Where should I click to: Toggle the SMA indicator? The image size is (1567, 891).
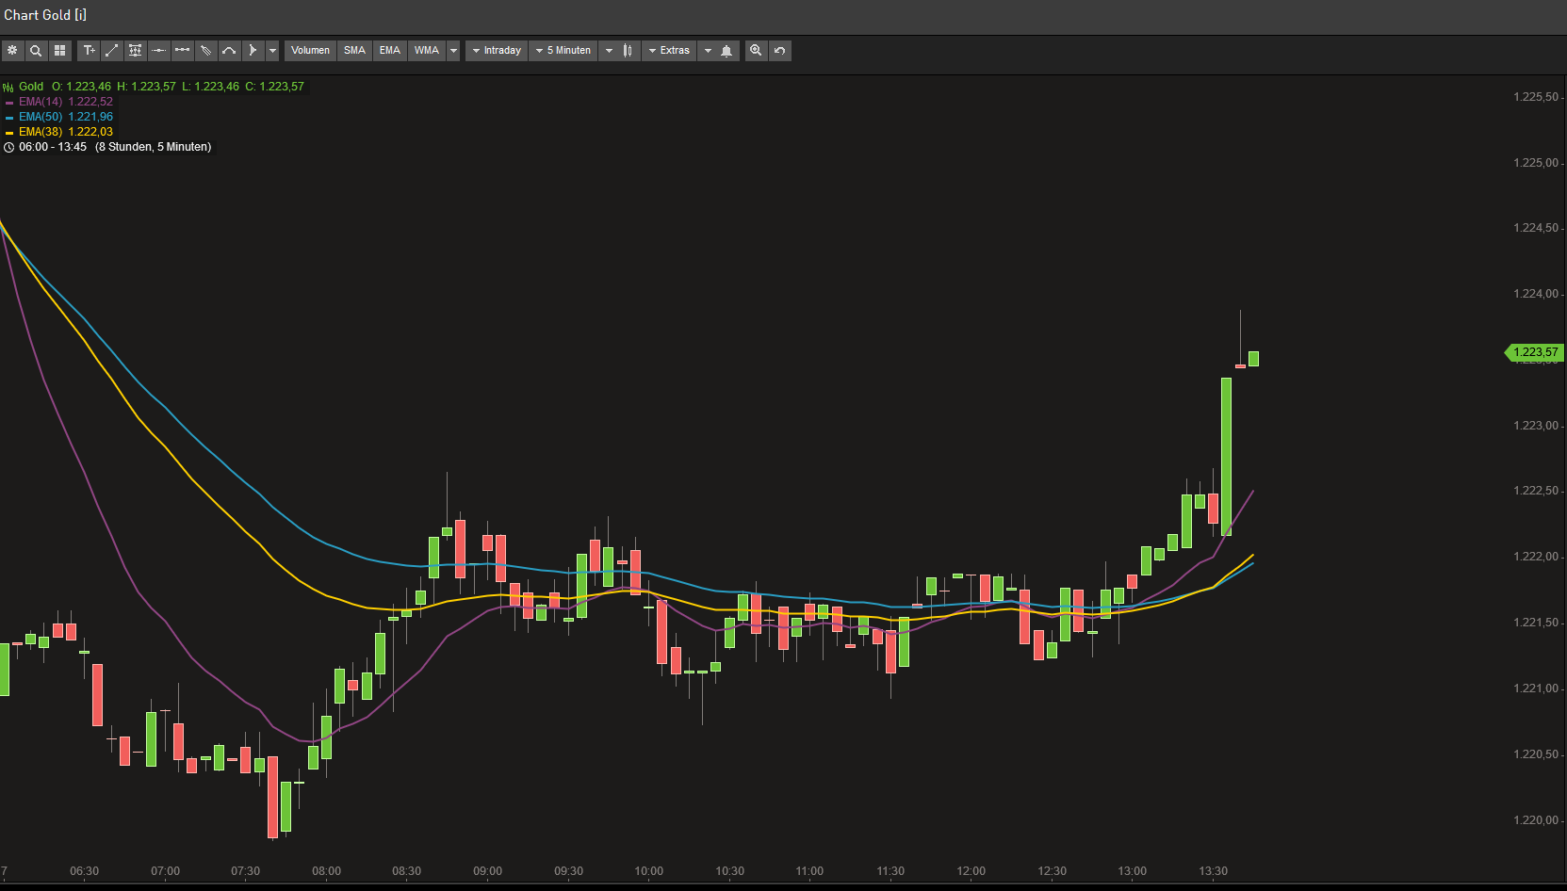354,51
